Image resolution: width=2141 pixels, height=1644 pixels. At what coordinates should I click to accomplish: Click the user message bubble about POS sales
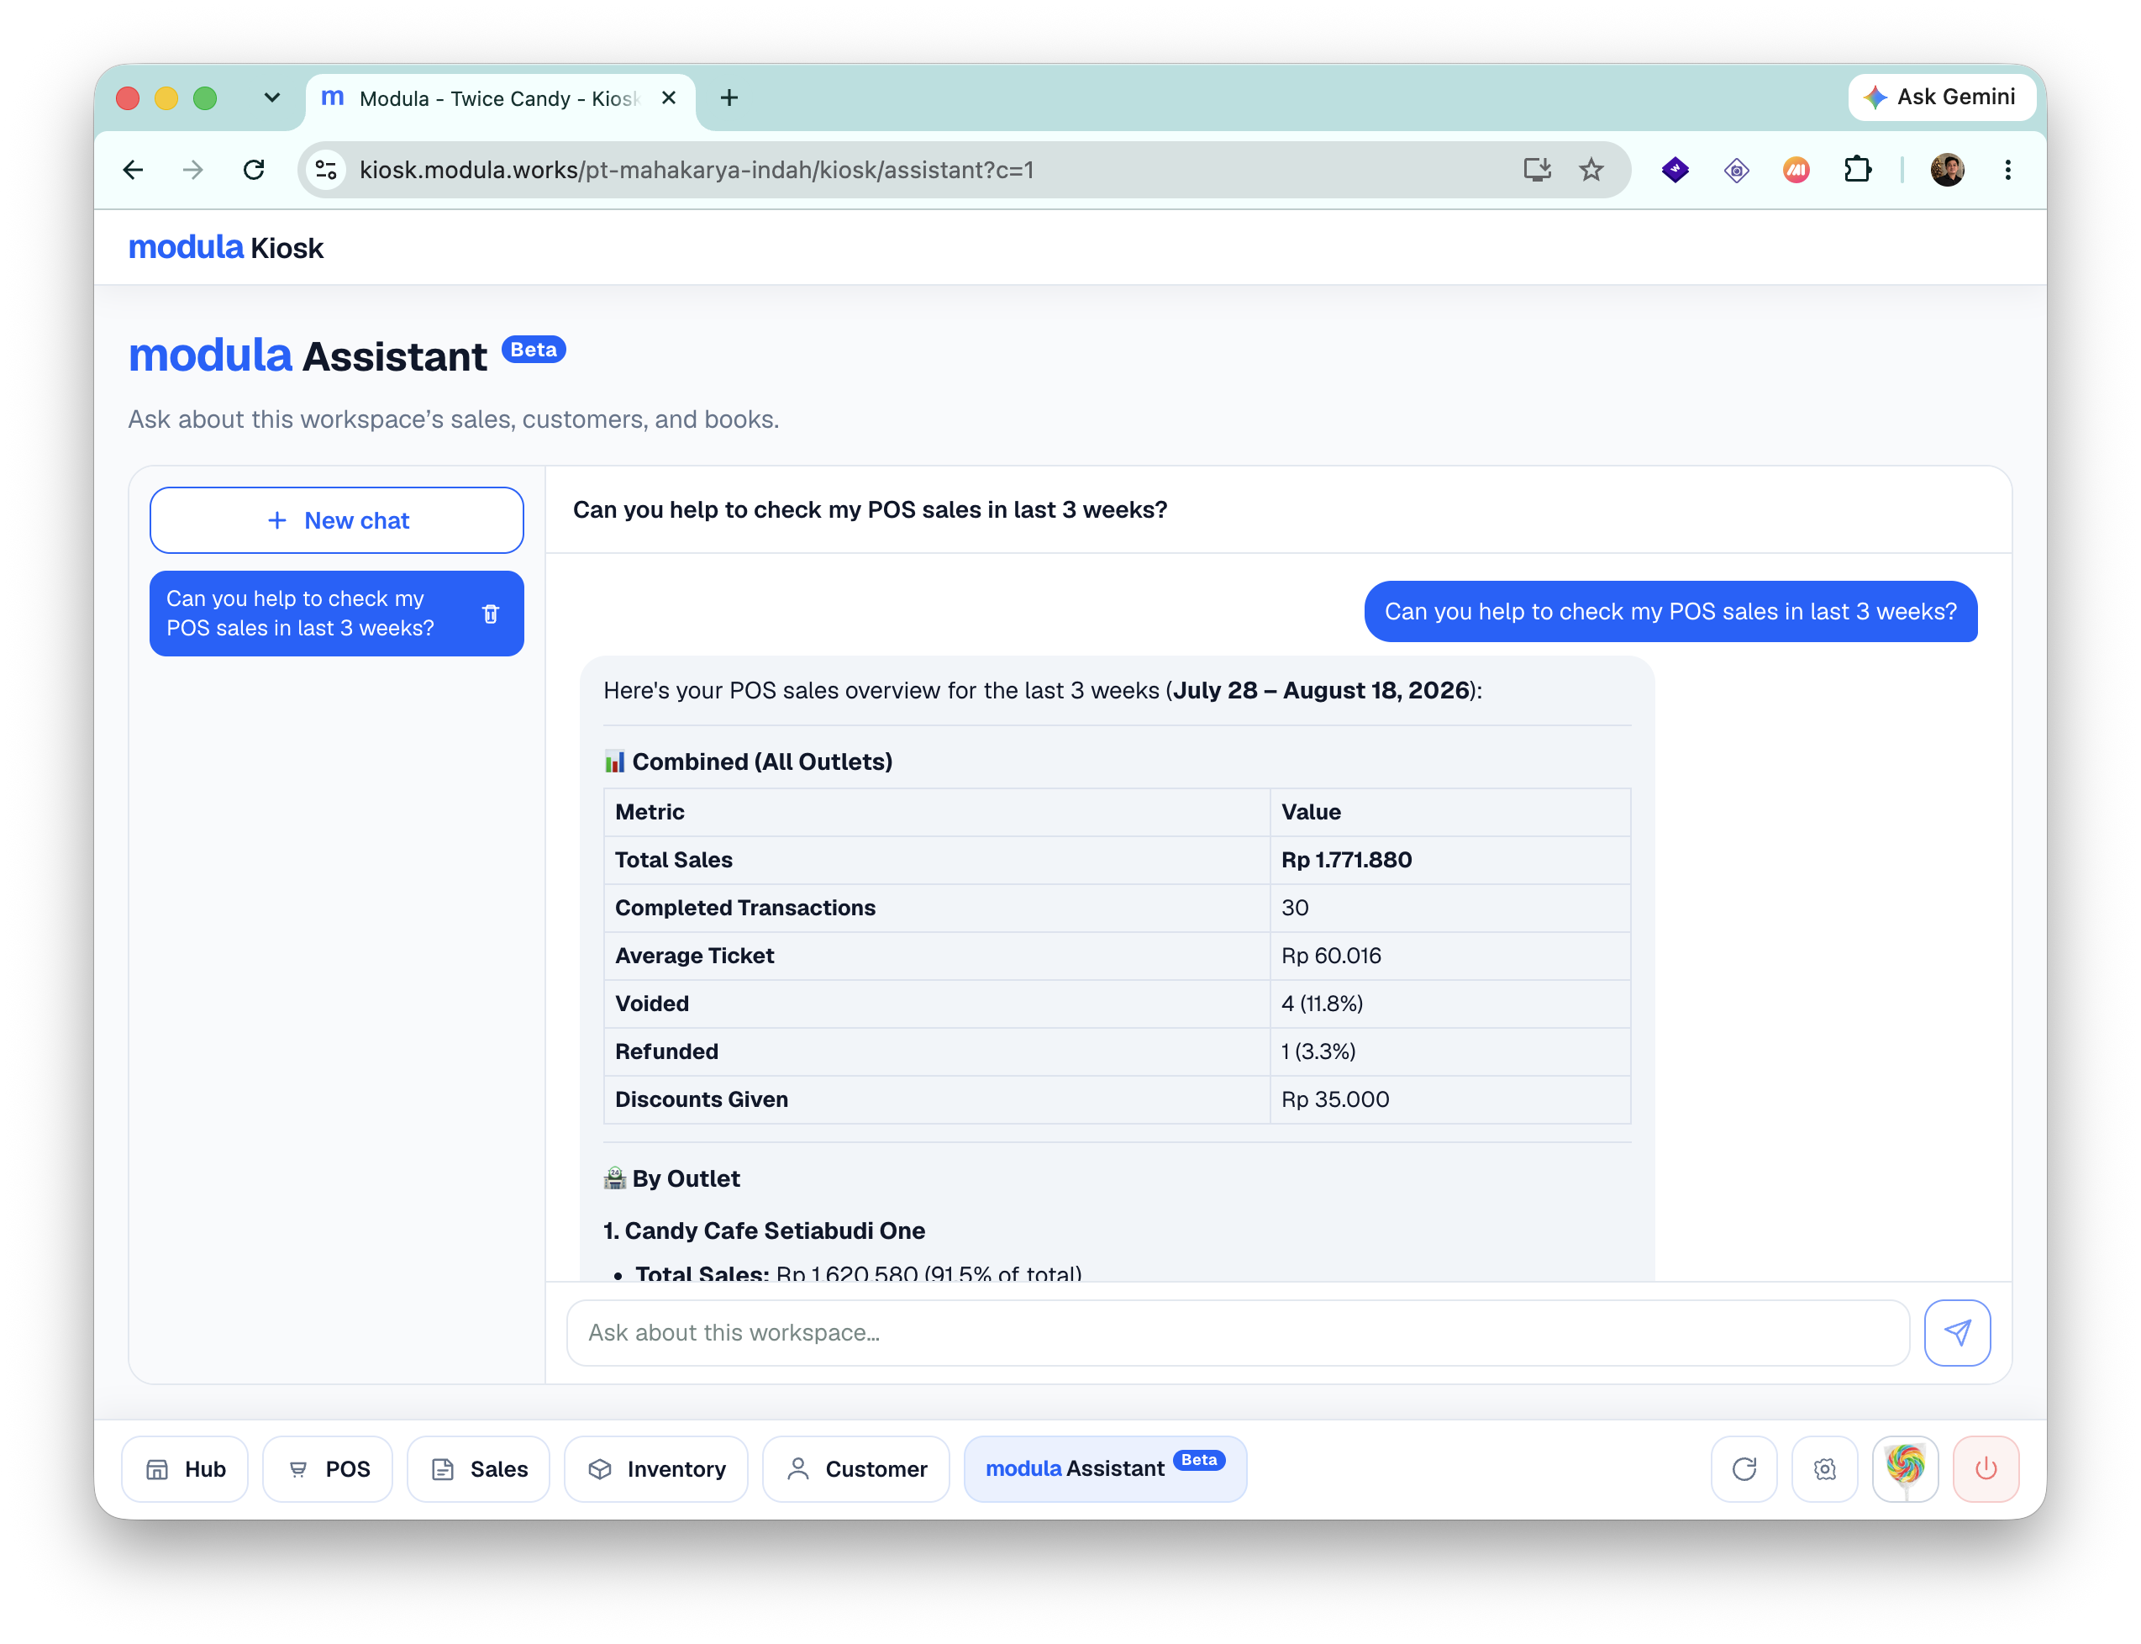1670,612
